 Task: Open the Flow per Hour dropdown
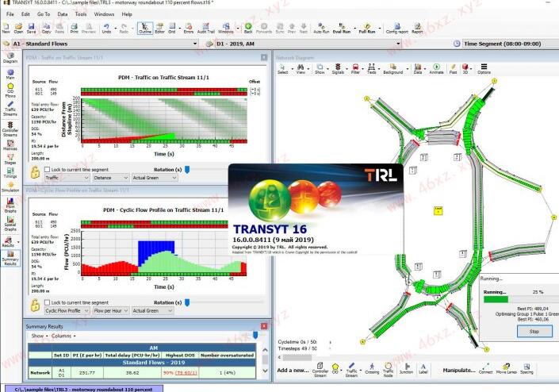click(111, 311)
